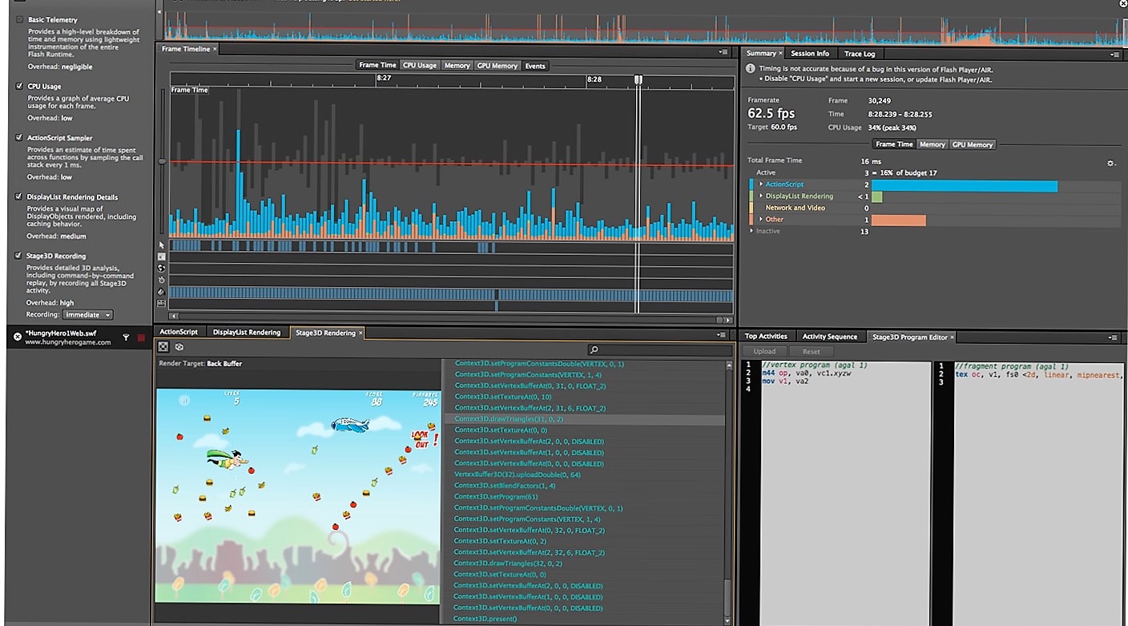The height and width of the screenshot is (626, 1128).
Task: Click the Upload button in Program Editor
Action: tap(764, 351)
